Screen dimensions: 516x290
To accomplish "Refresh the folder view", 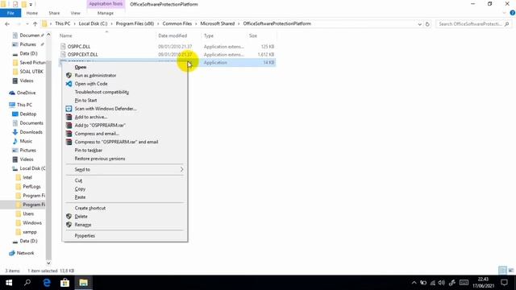I will click(427, 24).
